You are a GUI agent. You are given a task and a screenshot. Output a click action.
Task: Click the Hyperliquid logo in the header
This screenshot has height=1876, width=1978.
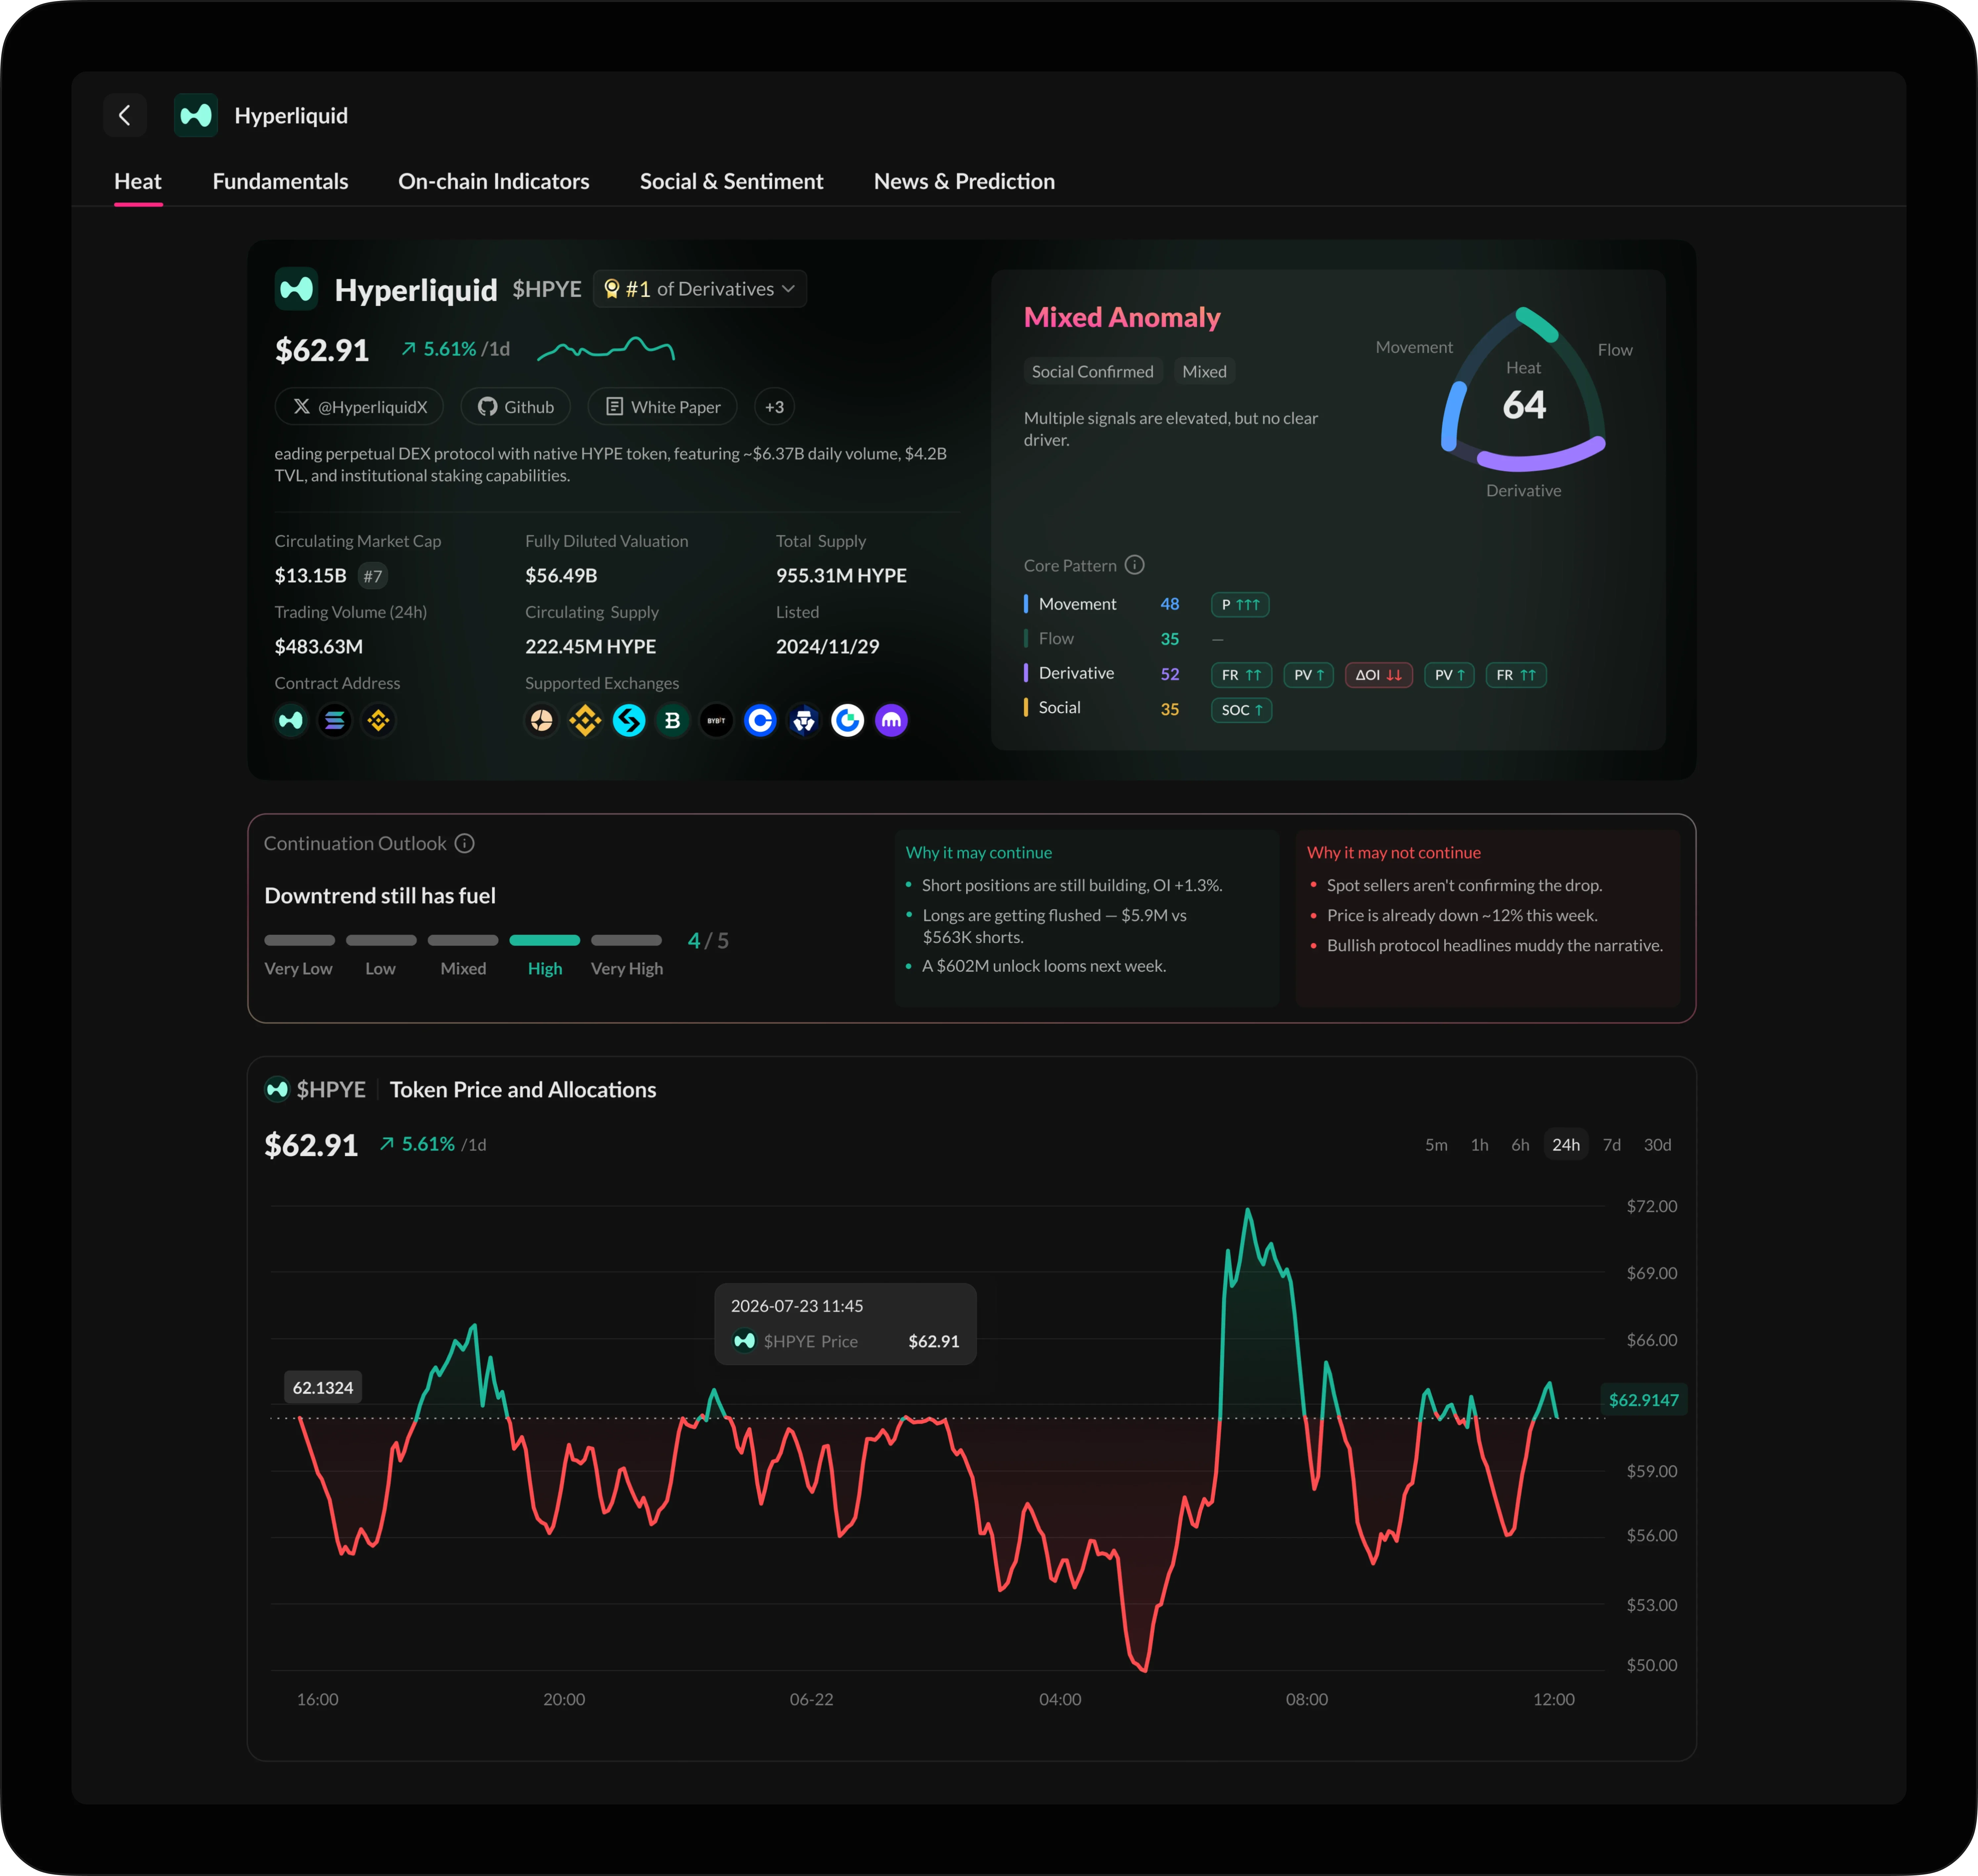click(196, 116)
